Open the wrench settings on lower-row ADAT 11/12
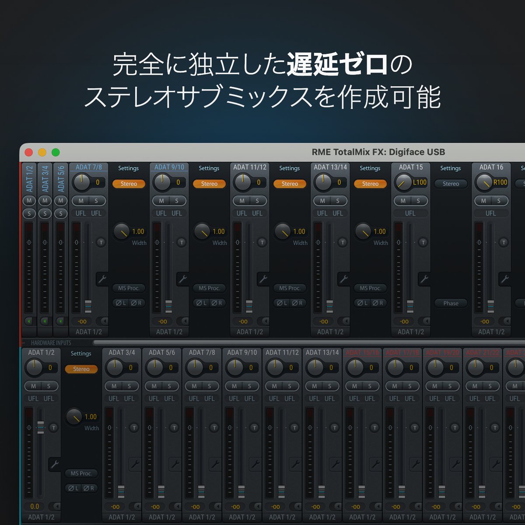Viewport: 525px width, 525px height. [x=295, y=464]
